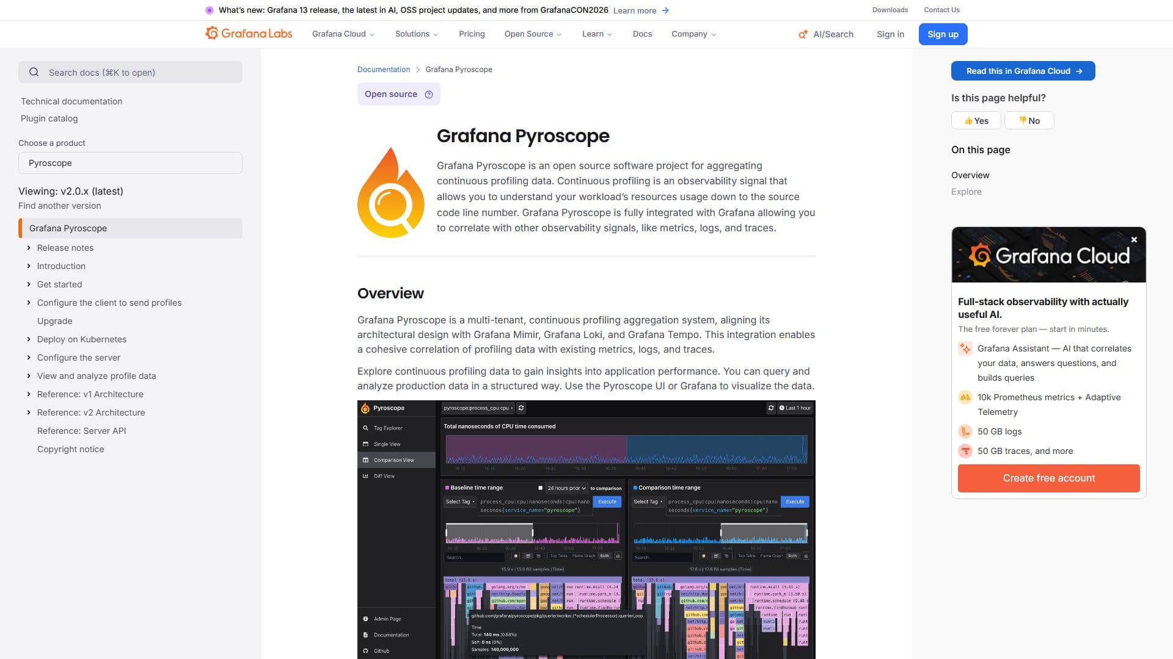Click the Open source badge
The width and height of the screenshot is (1173, 659).
398,94
